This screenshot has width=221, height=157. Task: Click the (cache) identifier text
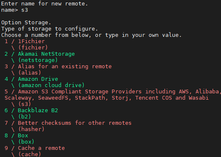pos(30,154)
